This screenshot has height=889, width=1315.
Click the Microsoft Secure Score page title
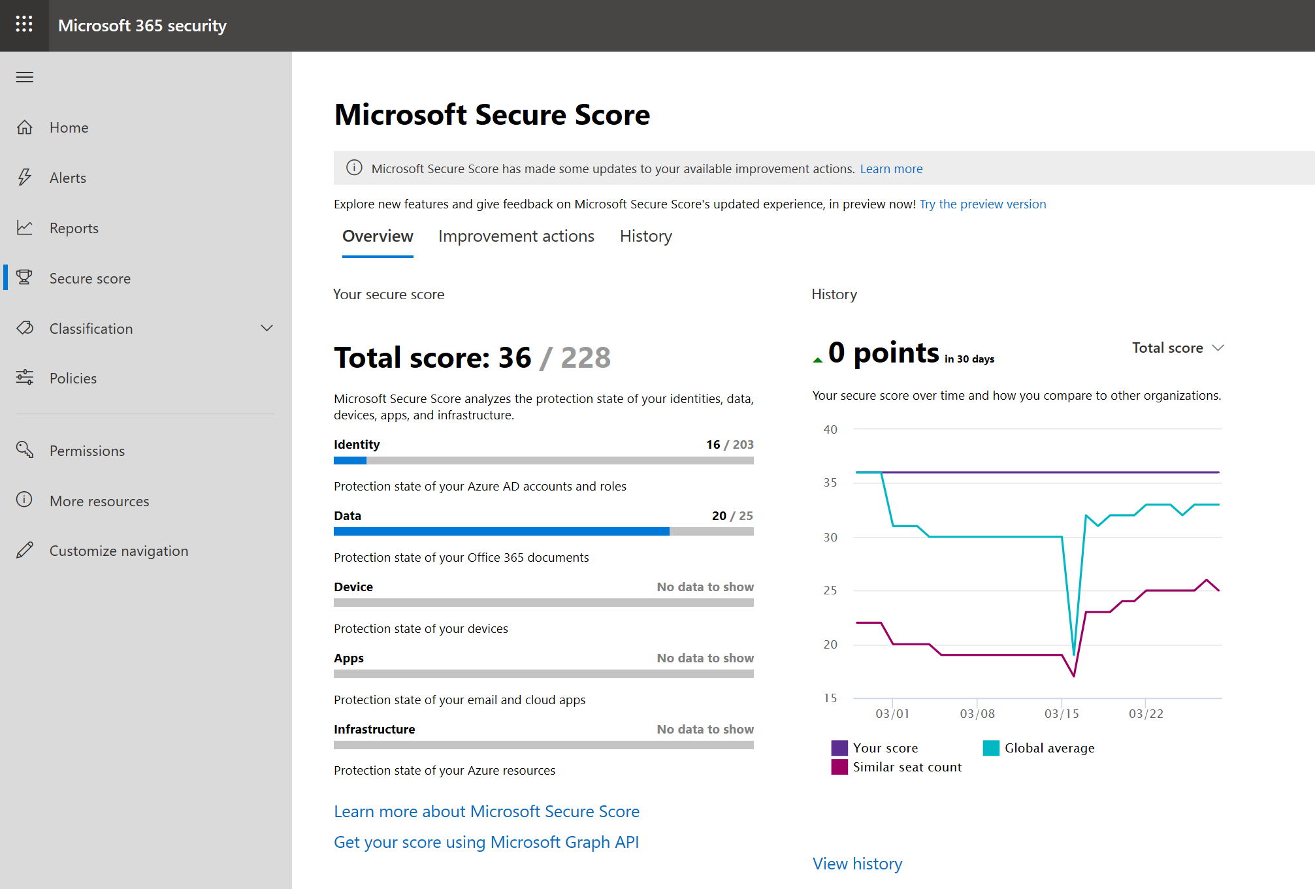tap(492, 114)
